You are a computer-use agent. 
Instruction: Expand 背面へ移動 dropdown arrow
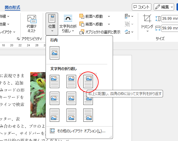[109, 24]
